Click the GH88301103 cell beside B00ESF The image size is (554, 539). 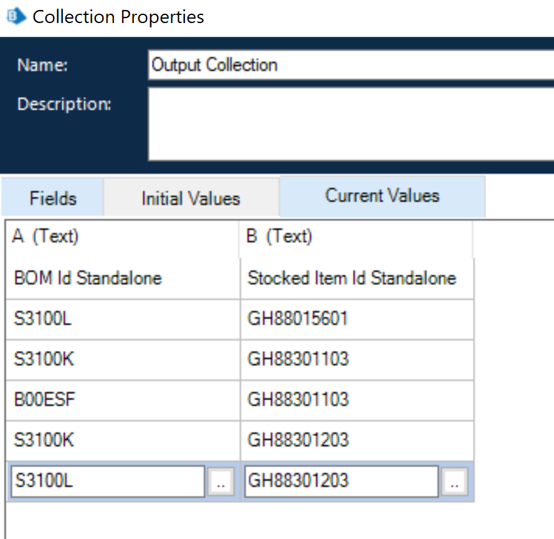click(356, 399)
